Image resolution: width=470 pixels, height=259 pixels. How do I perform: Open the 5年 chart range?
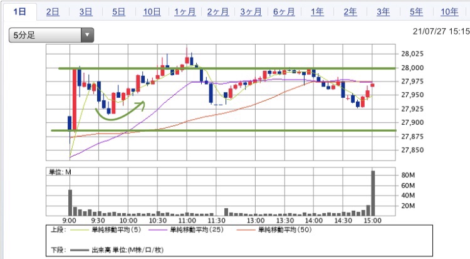point(416,12)
